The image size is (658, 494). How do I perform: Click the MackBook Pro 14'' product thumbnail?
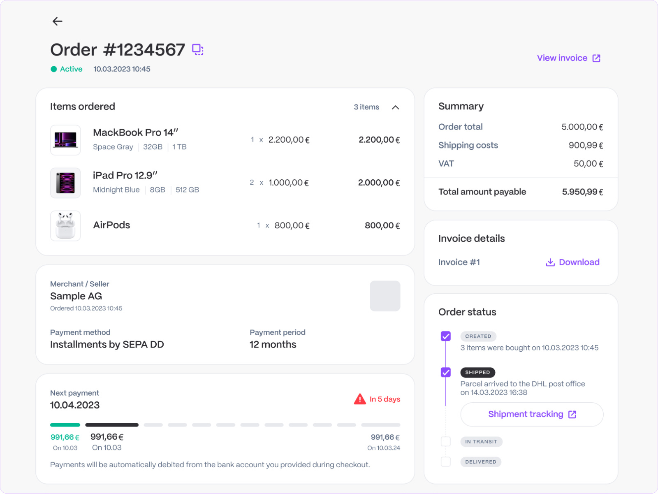65,140
